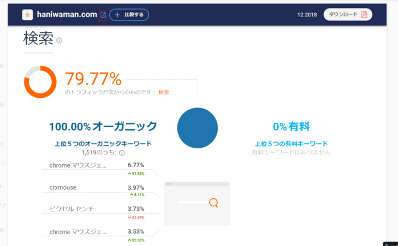Click the orange magnifier search icon
398x246 pixels.
[214, 202]
